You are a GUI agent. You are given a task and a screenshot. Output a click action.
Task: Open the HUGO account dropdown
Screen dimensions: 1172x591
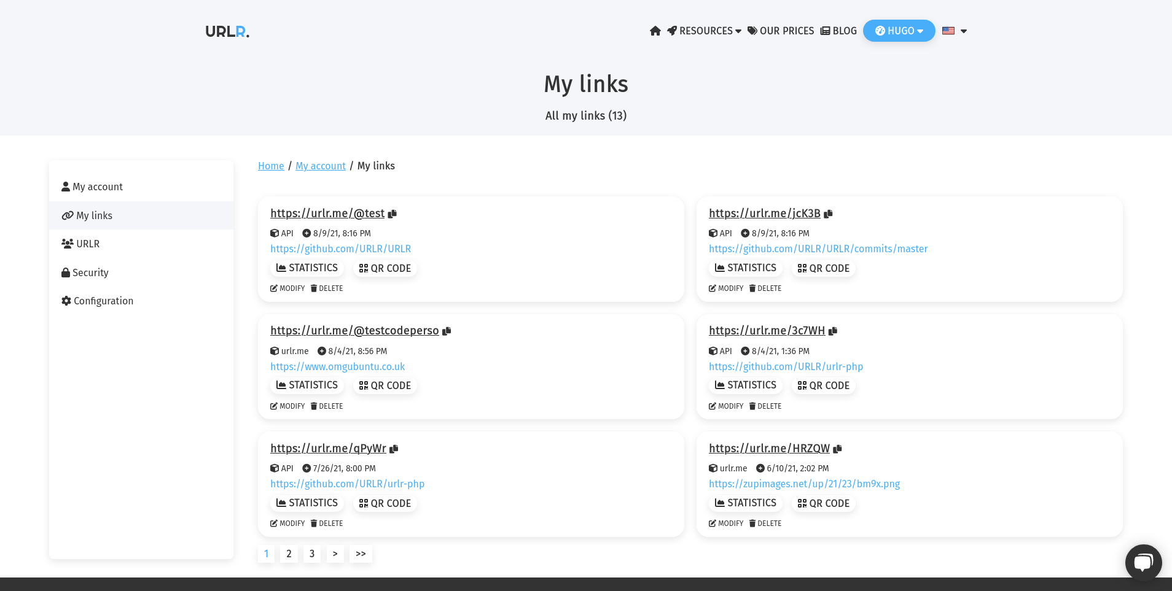pyautogui.click(x=899, y=31)
